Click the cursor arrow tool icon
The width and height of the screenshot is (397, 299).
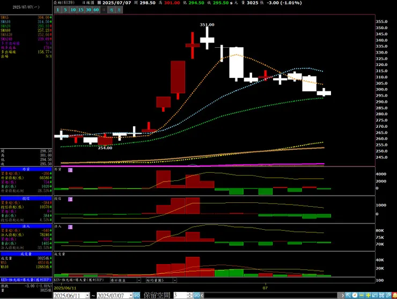[348, 295]
